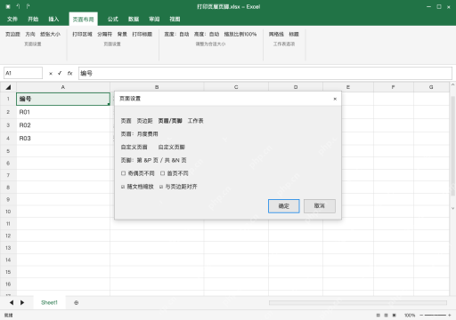Switch to the 公式 ribbon tab
This screenshot has width=456, height=320.
[x=113, y=20]
